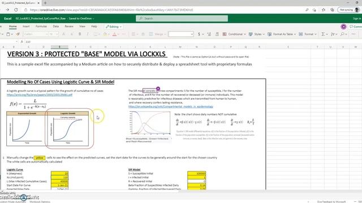
Task: Open the Editing mode dropdown
Action: pos(113,27)
